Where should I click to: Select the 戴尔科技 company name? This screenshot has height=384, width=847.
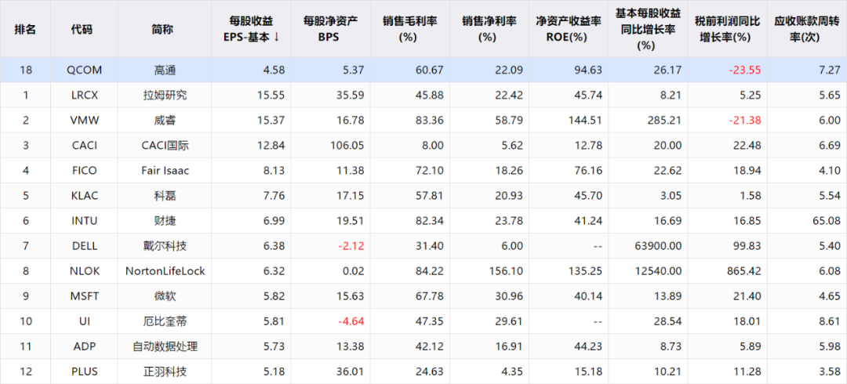165,246
